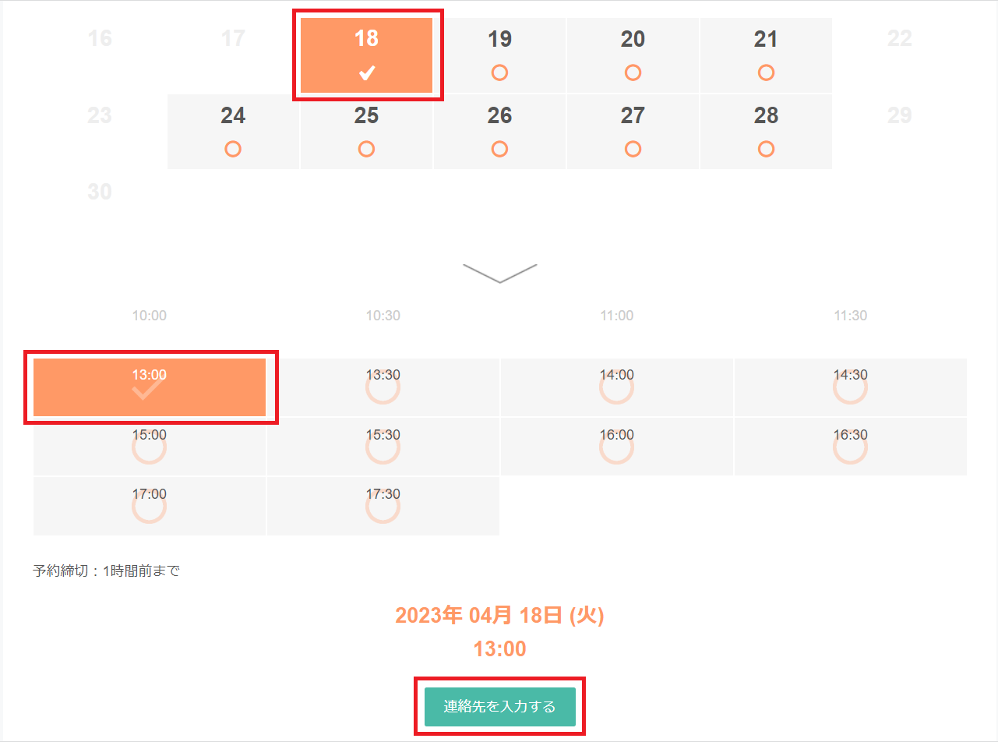Pick the 16:00 time slot
998x742 pixels.
tap(616, 447)
